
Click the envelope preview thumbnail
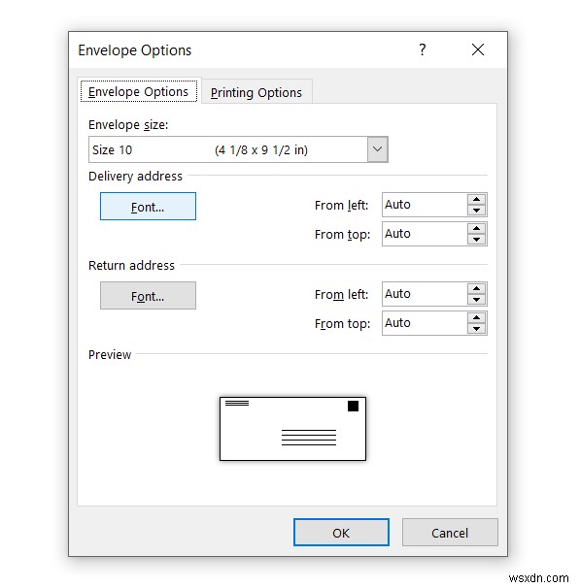(x=292, y=429)
